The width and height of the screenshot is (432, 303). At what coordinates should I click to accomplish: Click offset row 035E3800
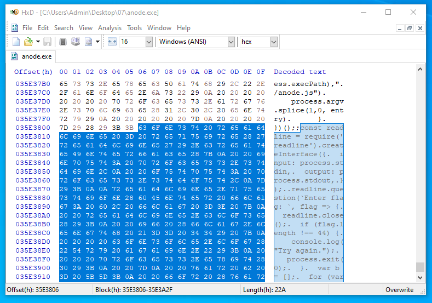(33, 128)
